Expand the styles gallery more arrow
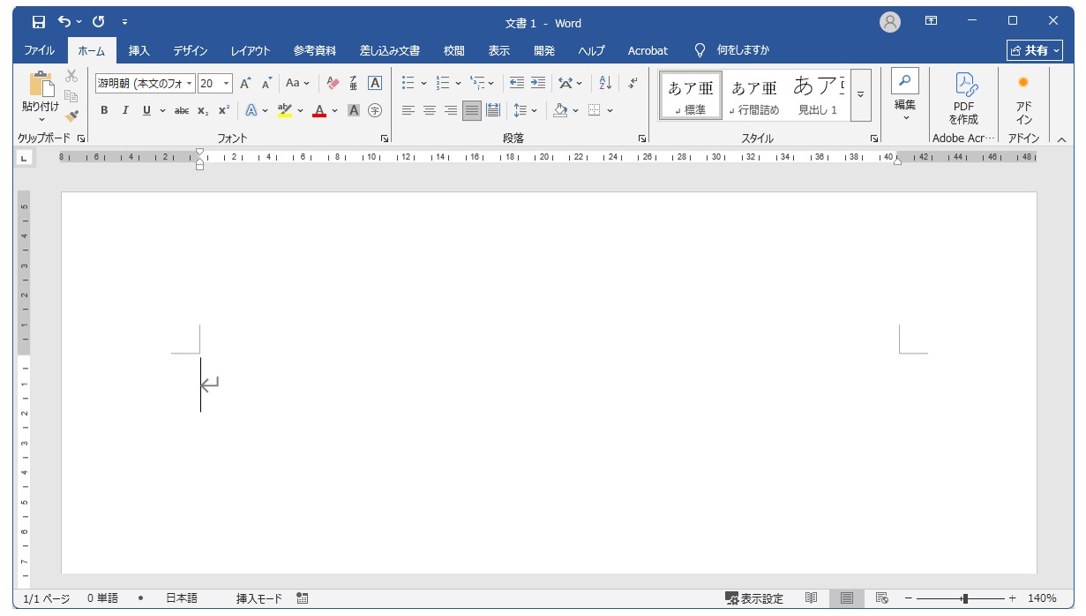1086x616 pixels. pos(861,95)
